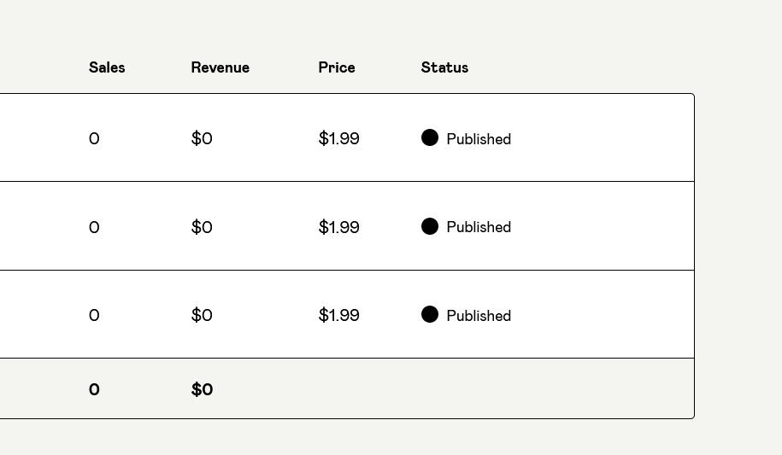782x455 pixels.
Task: Sort by the Revenue column header
Action: tap(220, 67)
